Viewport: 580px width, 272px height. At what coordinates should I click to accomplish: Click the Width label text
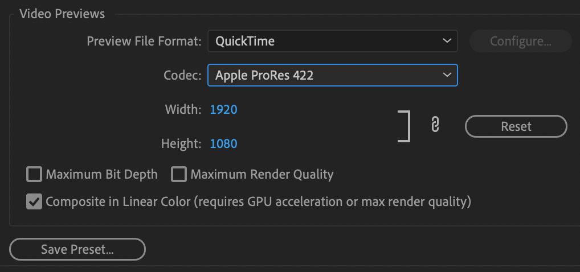pyautogui.click(x=183, y=109)
